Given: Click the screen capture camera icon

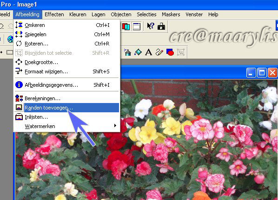Looking at the screenshot, I should pyautogui.click(x=161, y=26).
